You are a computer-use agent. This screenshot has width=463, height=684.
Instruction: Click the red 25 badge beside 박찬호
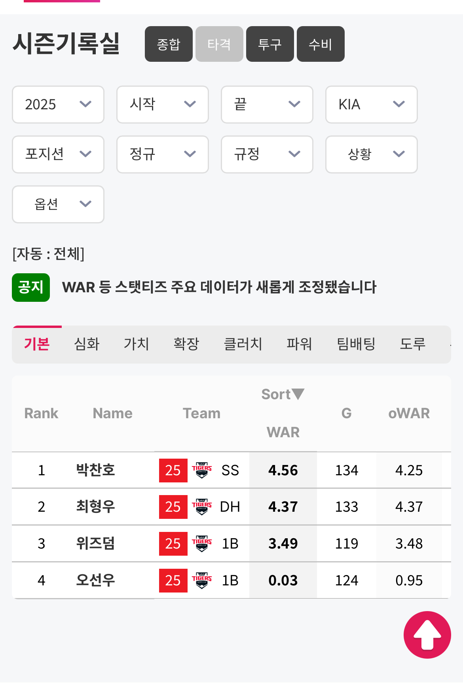pyautogui.click(x=173, y=470)
